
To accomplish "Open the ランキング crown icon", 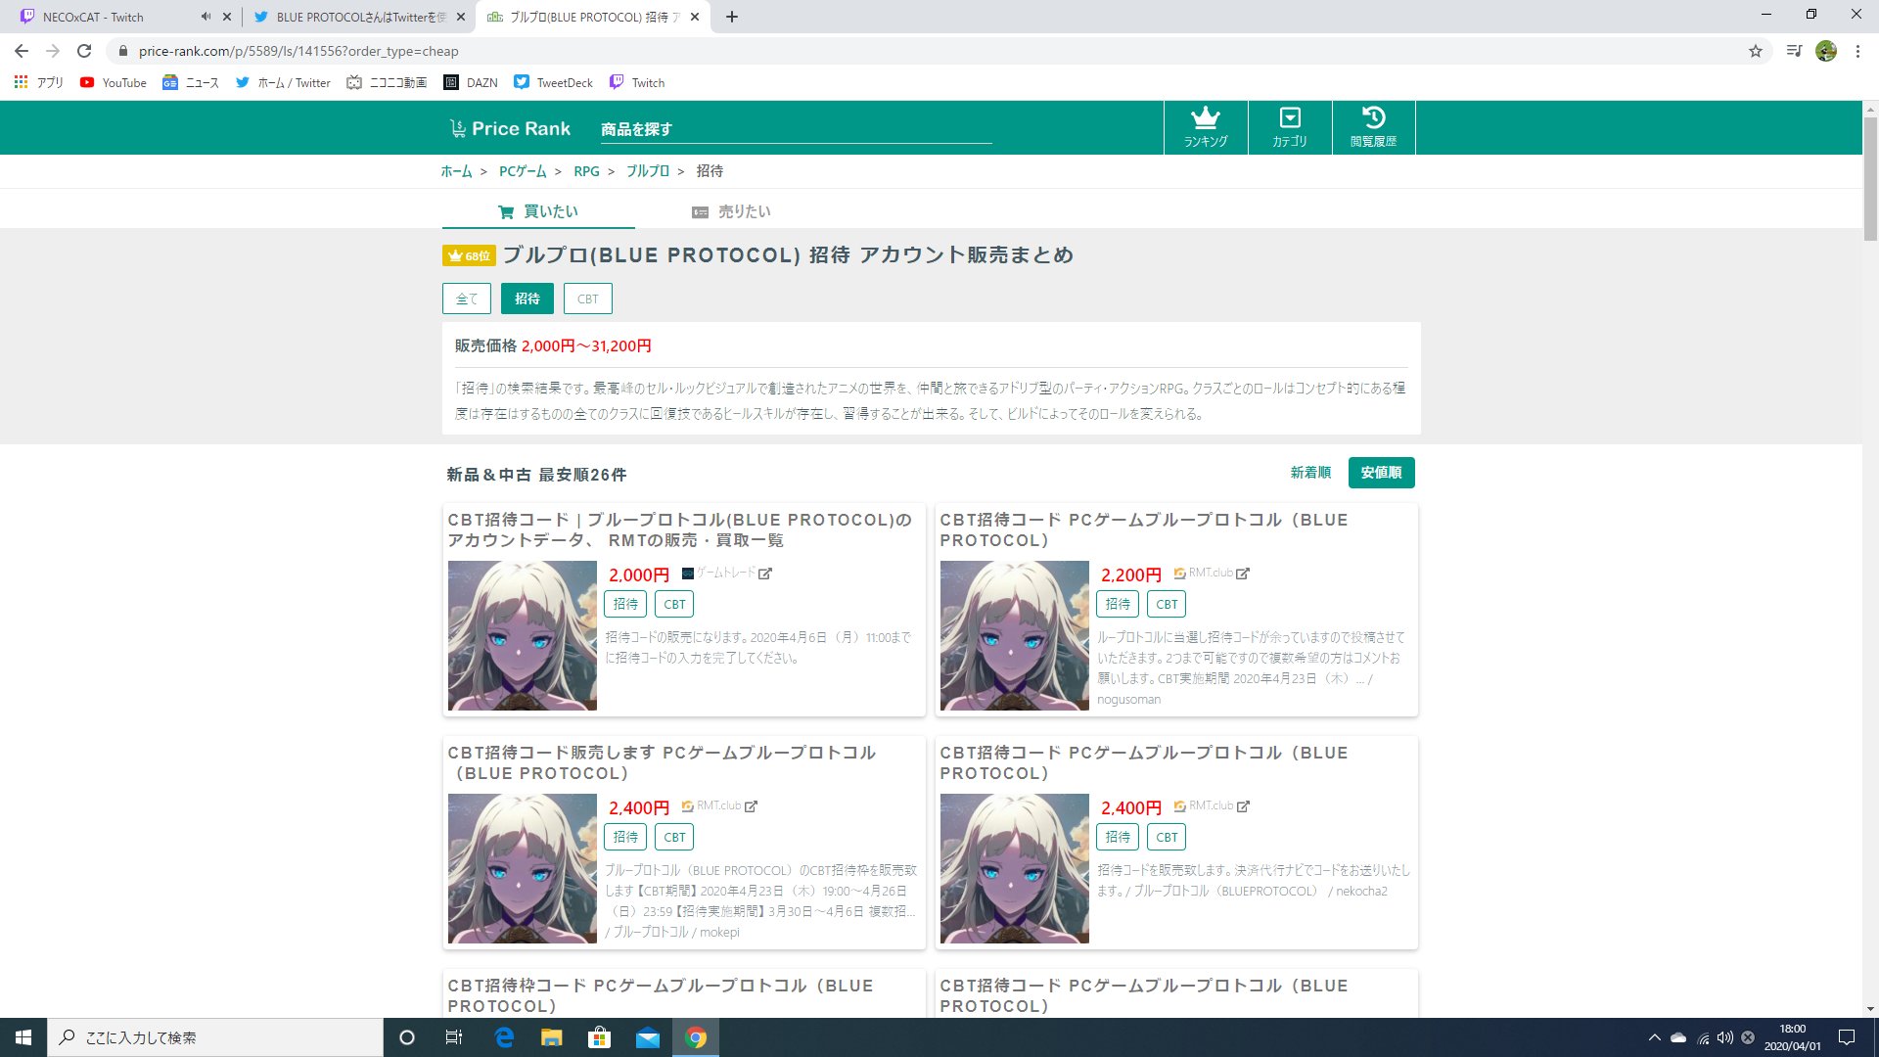I will [1206, 127].
